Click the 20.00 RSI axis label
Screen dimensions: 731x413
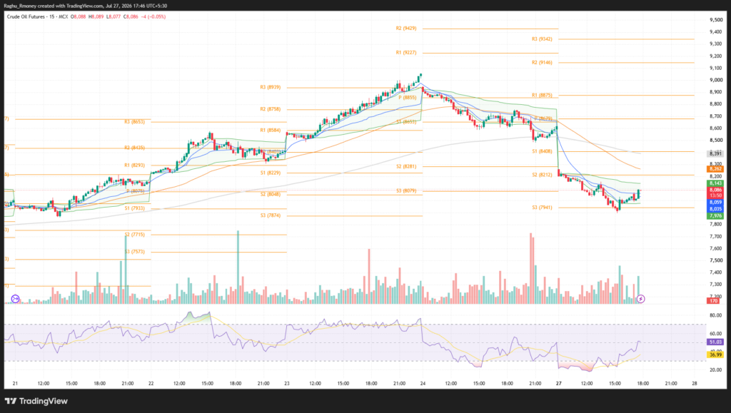[x=715, y=370]
